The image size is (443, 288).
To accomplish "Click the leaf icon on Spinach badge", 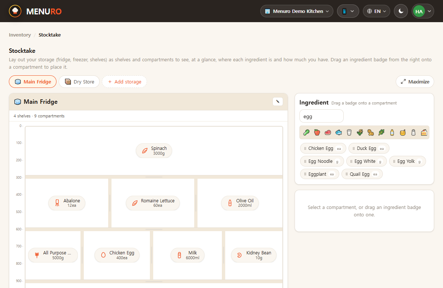I will (x=145, y=151).
